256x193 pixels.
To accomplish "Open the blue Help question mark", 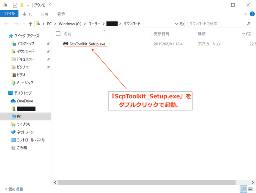I will [x=252, y=14].
